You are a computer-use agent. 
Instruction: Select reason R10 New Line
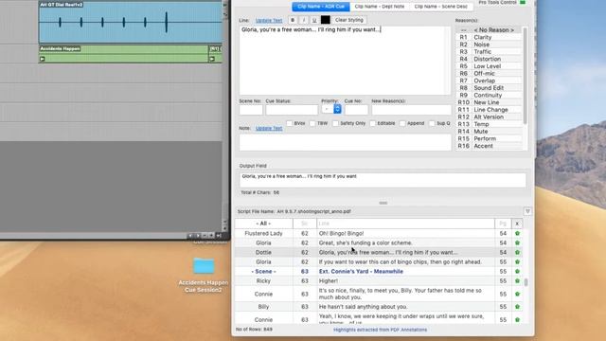[x=489, y=102]
